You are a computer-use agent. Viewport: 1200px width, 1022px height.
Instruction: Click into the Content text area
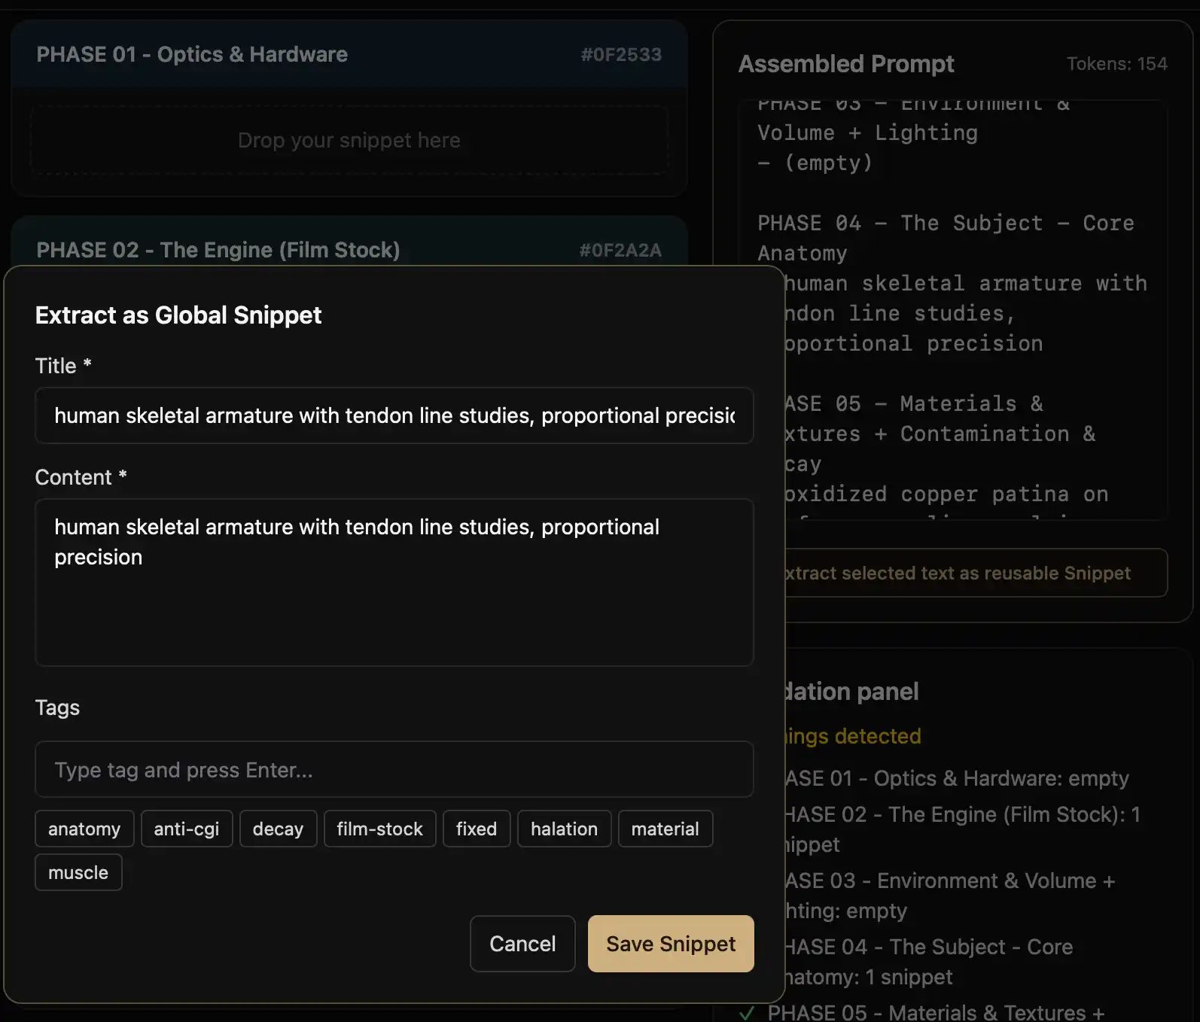(394, 582)
